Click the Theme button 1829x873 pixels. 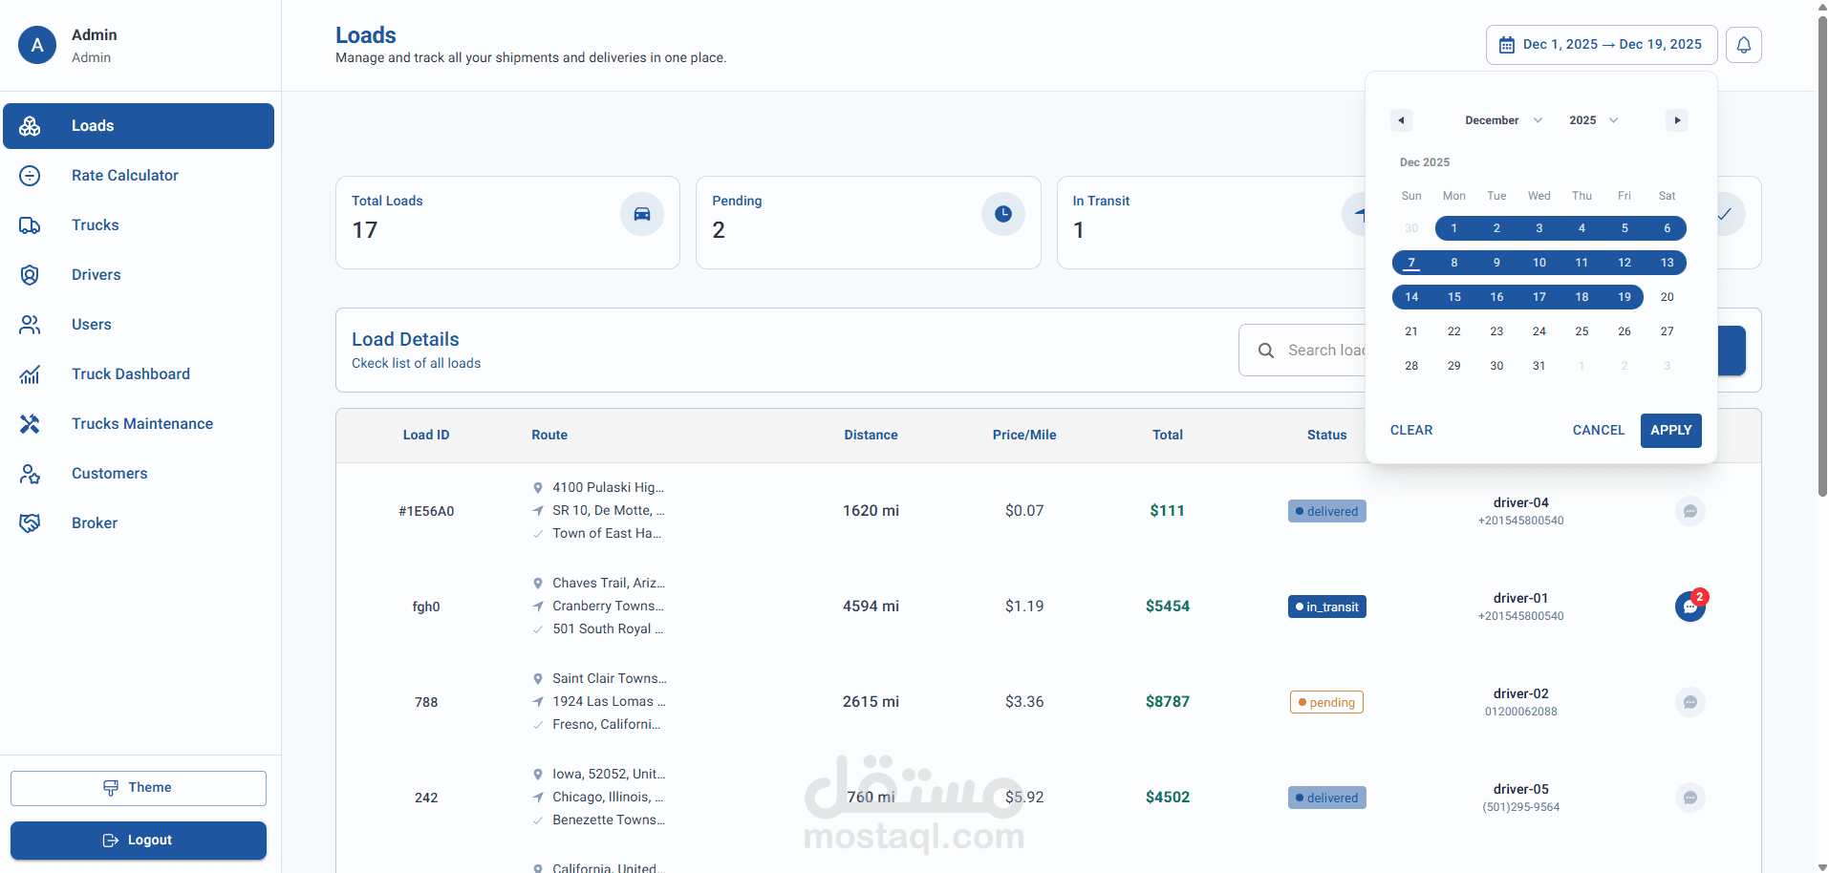(139, 788)
